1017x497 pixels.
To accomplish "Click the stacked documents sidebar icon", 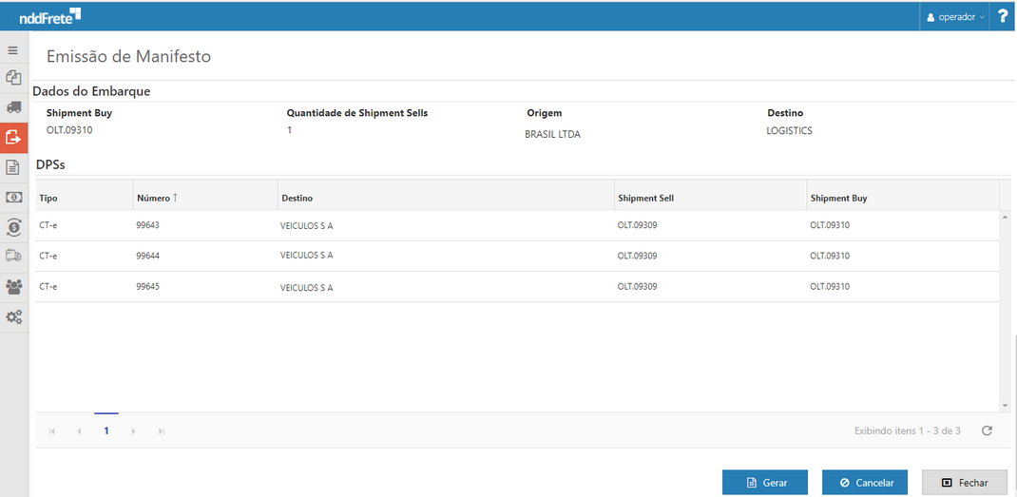I will (13, 78).
